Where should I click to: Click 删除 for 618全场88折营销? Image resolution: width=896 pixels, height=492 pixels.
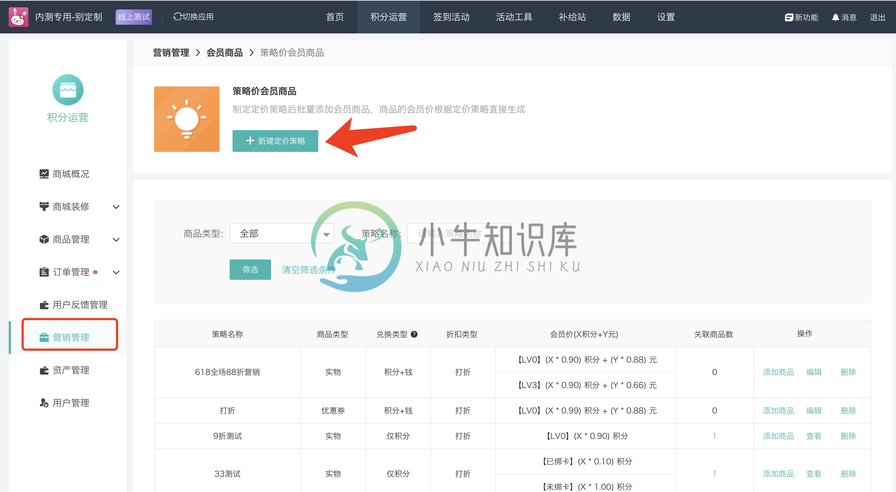coord(848,372)
